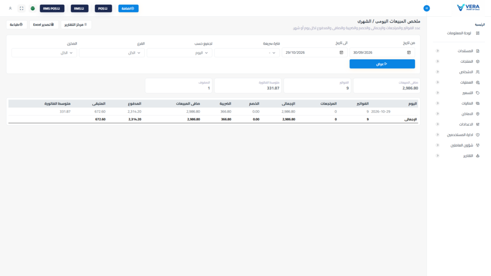
Task: Open calendar icon in من تاريخ field
Action: pyautogui.click(x=409, y=53)
